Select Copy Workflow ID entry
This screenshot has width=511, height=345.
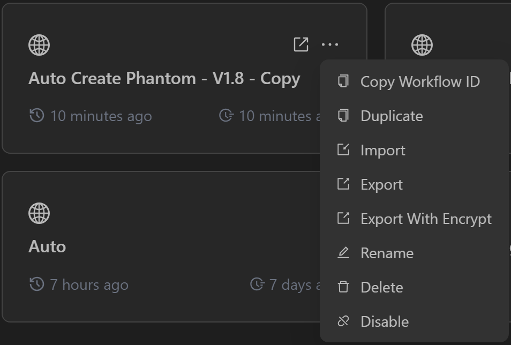tap(420, 81)
